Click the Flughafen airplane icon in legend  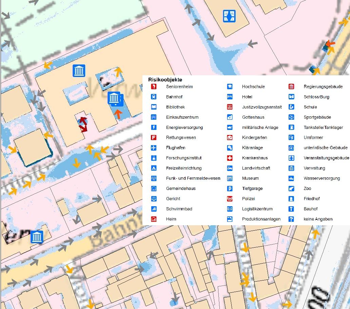coord(154,148)
